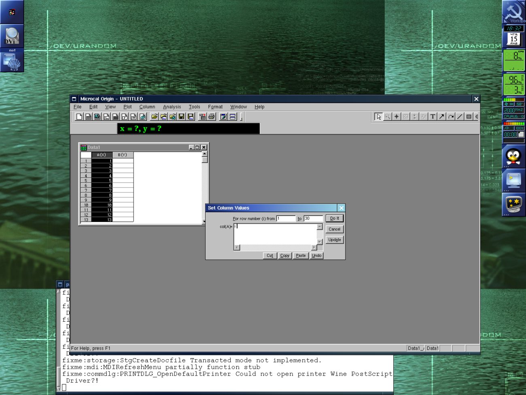Click the New Excel workbook toolbar icon
The width and height of the screenshot is (526, 395).
click(x=97, y=117)
